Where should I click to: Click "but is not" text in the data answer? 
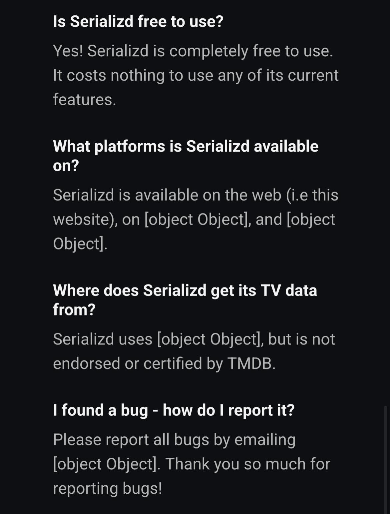(x=301, y=339)
